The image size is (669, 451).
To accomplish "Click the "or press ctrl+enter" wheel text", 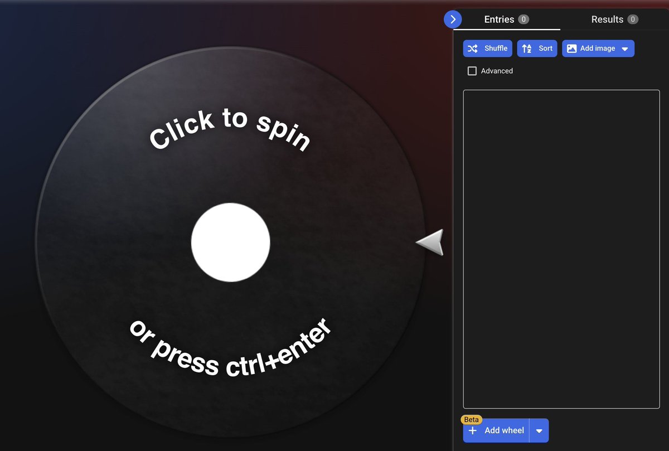I will 231,347.
